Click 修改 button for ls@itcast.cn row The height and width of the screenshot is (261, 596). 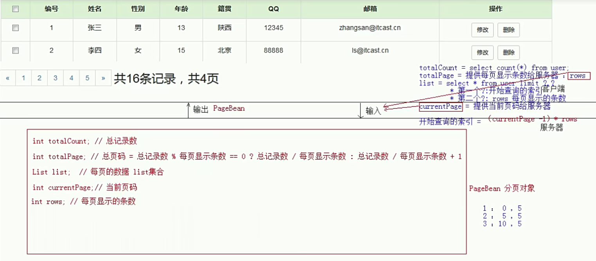(483, 53)
